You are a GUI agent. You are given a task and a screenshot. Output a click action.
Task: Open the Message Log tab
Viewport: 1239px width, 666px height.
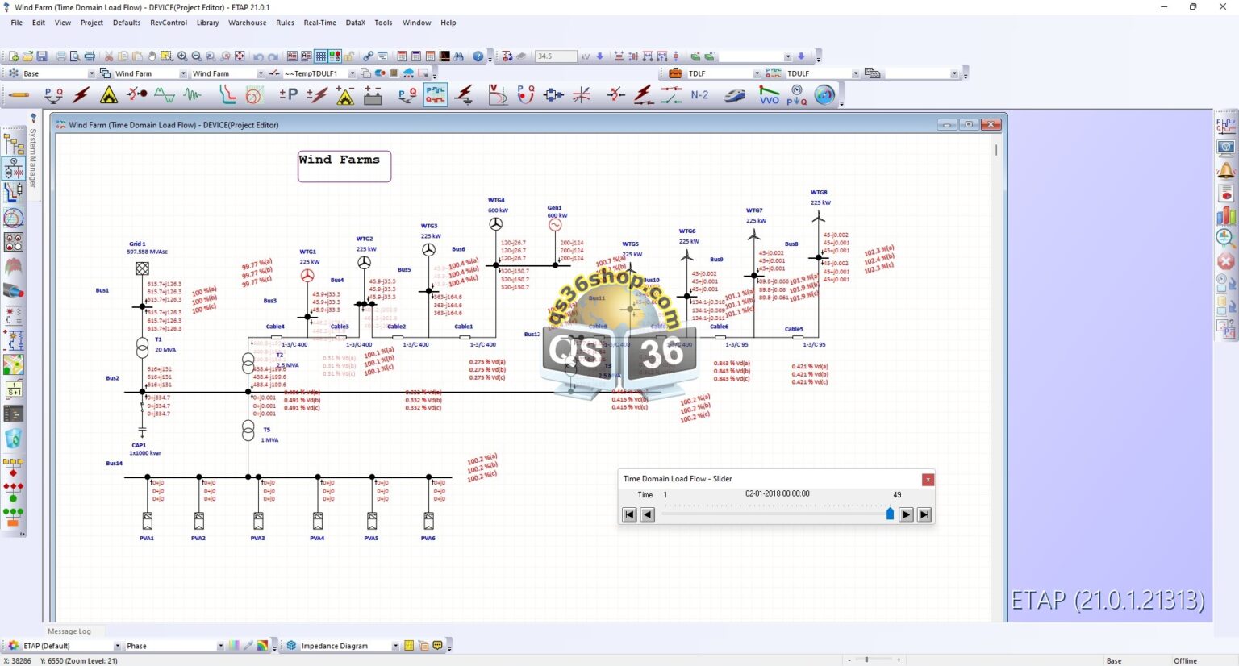tap(69, 631)
